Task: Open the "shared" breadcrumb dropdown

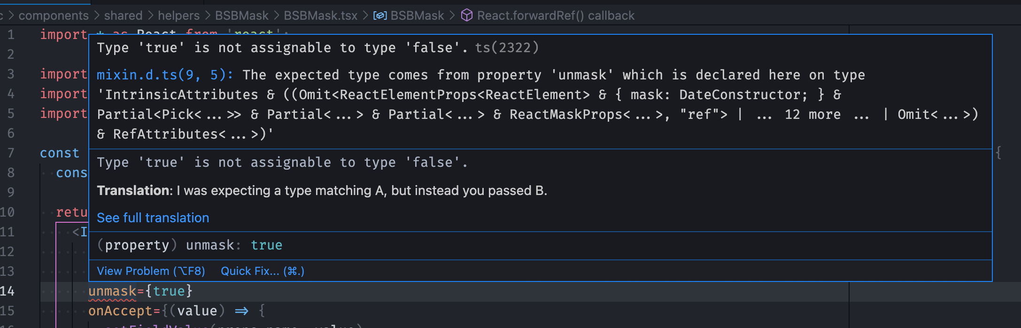Action: click(123, 16)
